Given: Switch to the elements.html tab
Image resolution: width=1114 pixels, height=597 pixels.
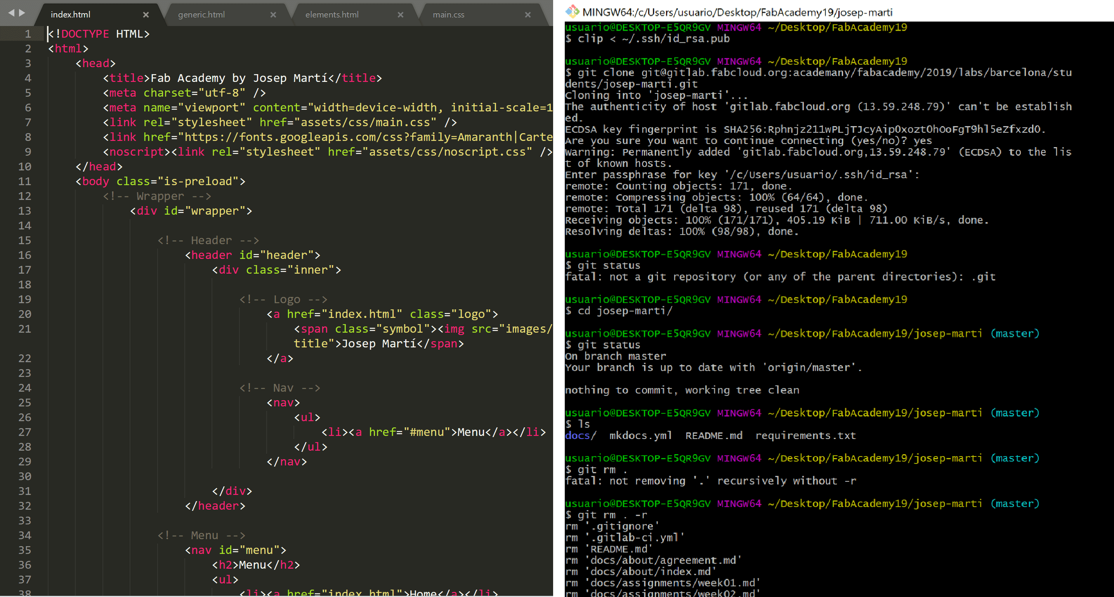Looking at the screenshot, I should pos(332,15).
